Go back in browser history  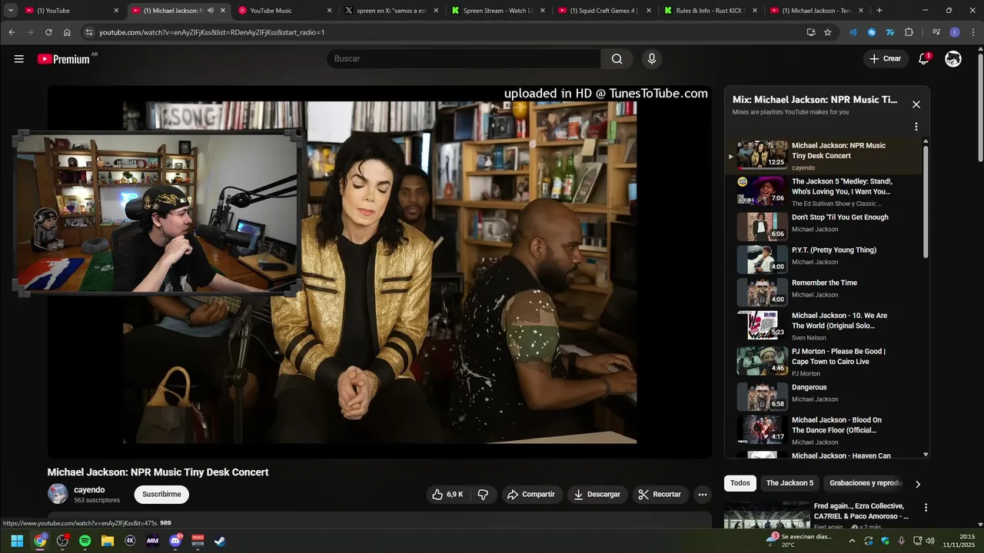[12, 32]
